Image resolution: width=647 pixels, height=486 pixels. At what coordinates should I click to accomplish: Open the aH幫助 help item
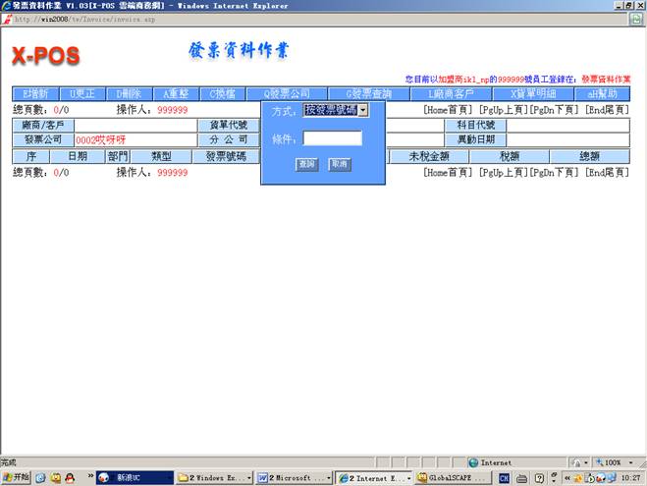pos(601,94)
